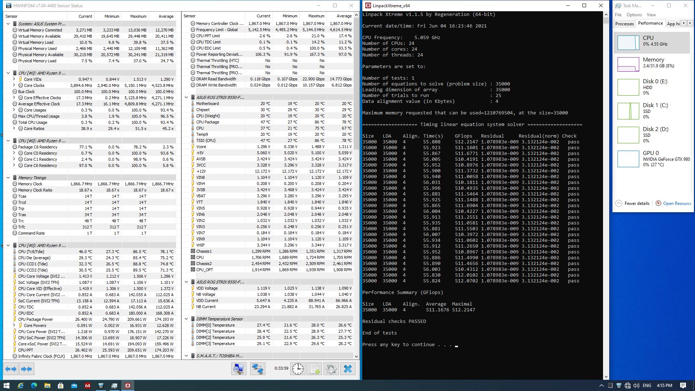This screenshot has height=391, width=695.
Task: Select the Performance tab in Task Manager
Action: (x=650, y=23)
